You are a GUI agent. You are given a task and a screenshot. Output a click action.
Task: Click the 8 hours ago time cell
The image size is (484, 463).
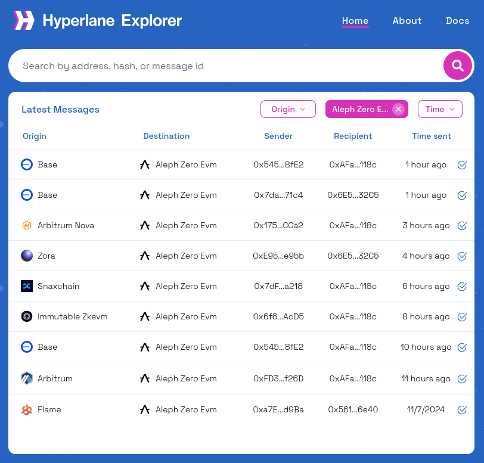tap(426, 316)
